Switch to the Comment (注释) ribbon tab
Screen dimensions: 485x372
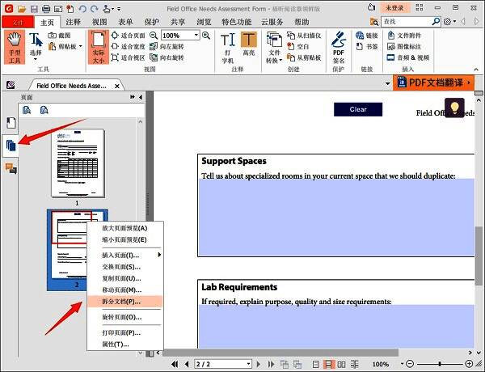point(73,23)
